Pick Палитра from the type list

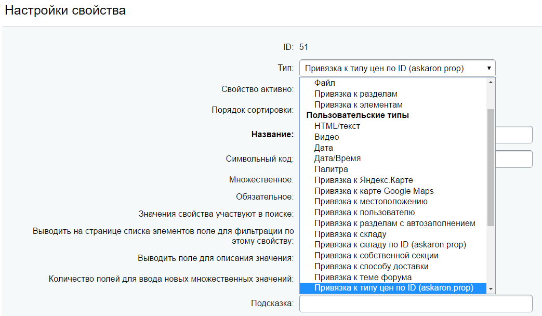point(331,169)
